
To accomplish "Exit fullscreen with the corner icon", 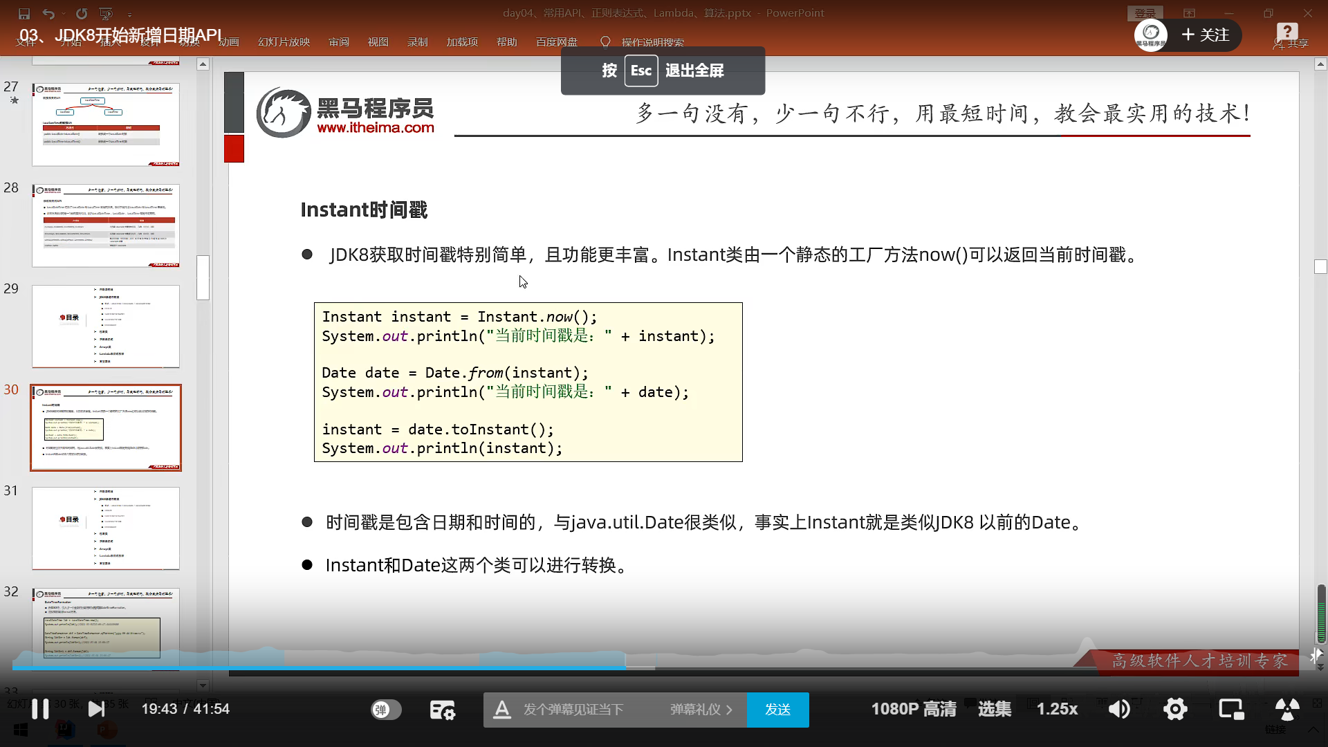I will pos(1286,709).
